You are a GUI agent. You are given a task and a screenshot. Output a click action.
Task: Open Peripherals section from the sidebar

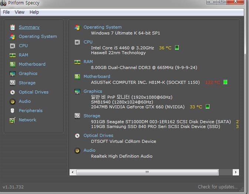(x=30, y=111)
